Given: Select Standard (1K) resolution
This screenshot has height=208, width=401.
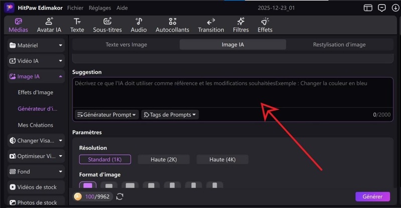Looking at the screenshot, I should (105, 159).
